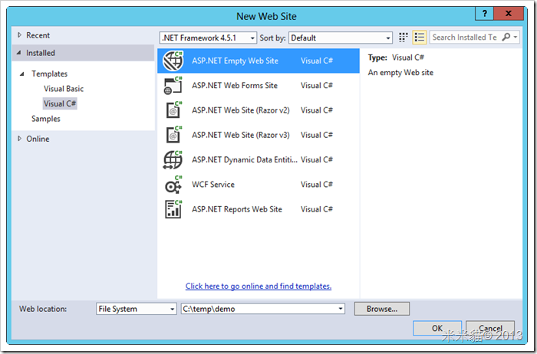This screenshot has width=537, height=354.
Task: Expand the Online node arrow
Action: click(19, 139)
